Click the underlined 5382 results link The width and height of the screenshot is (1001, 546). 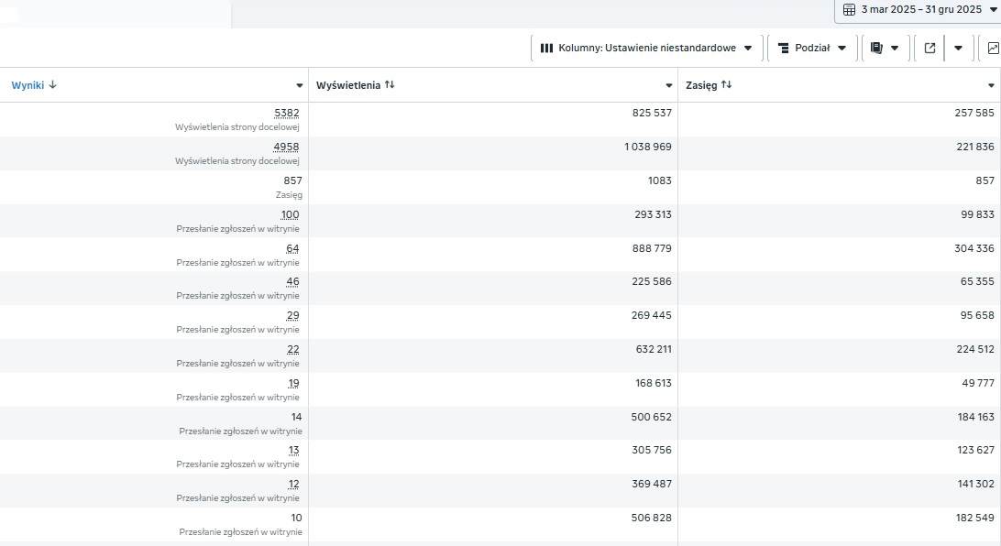288,113
